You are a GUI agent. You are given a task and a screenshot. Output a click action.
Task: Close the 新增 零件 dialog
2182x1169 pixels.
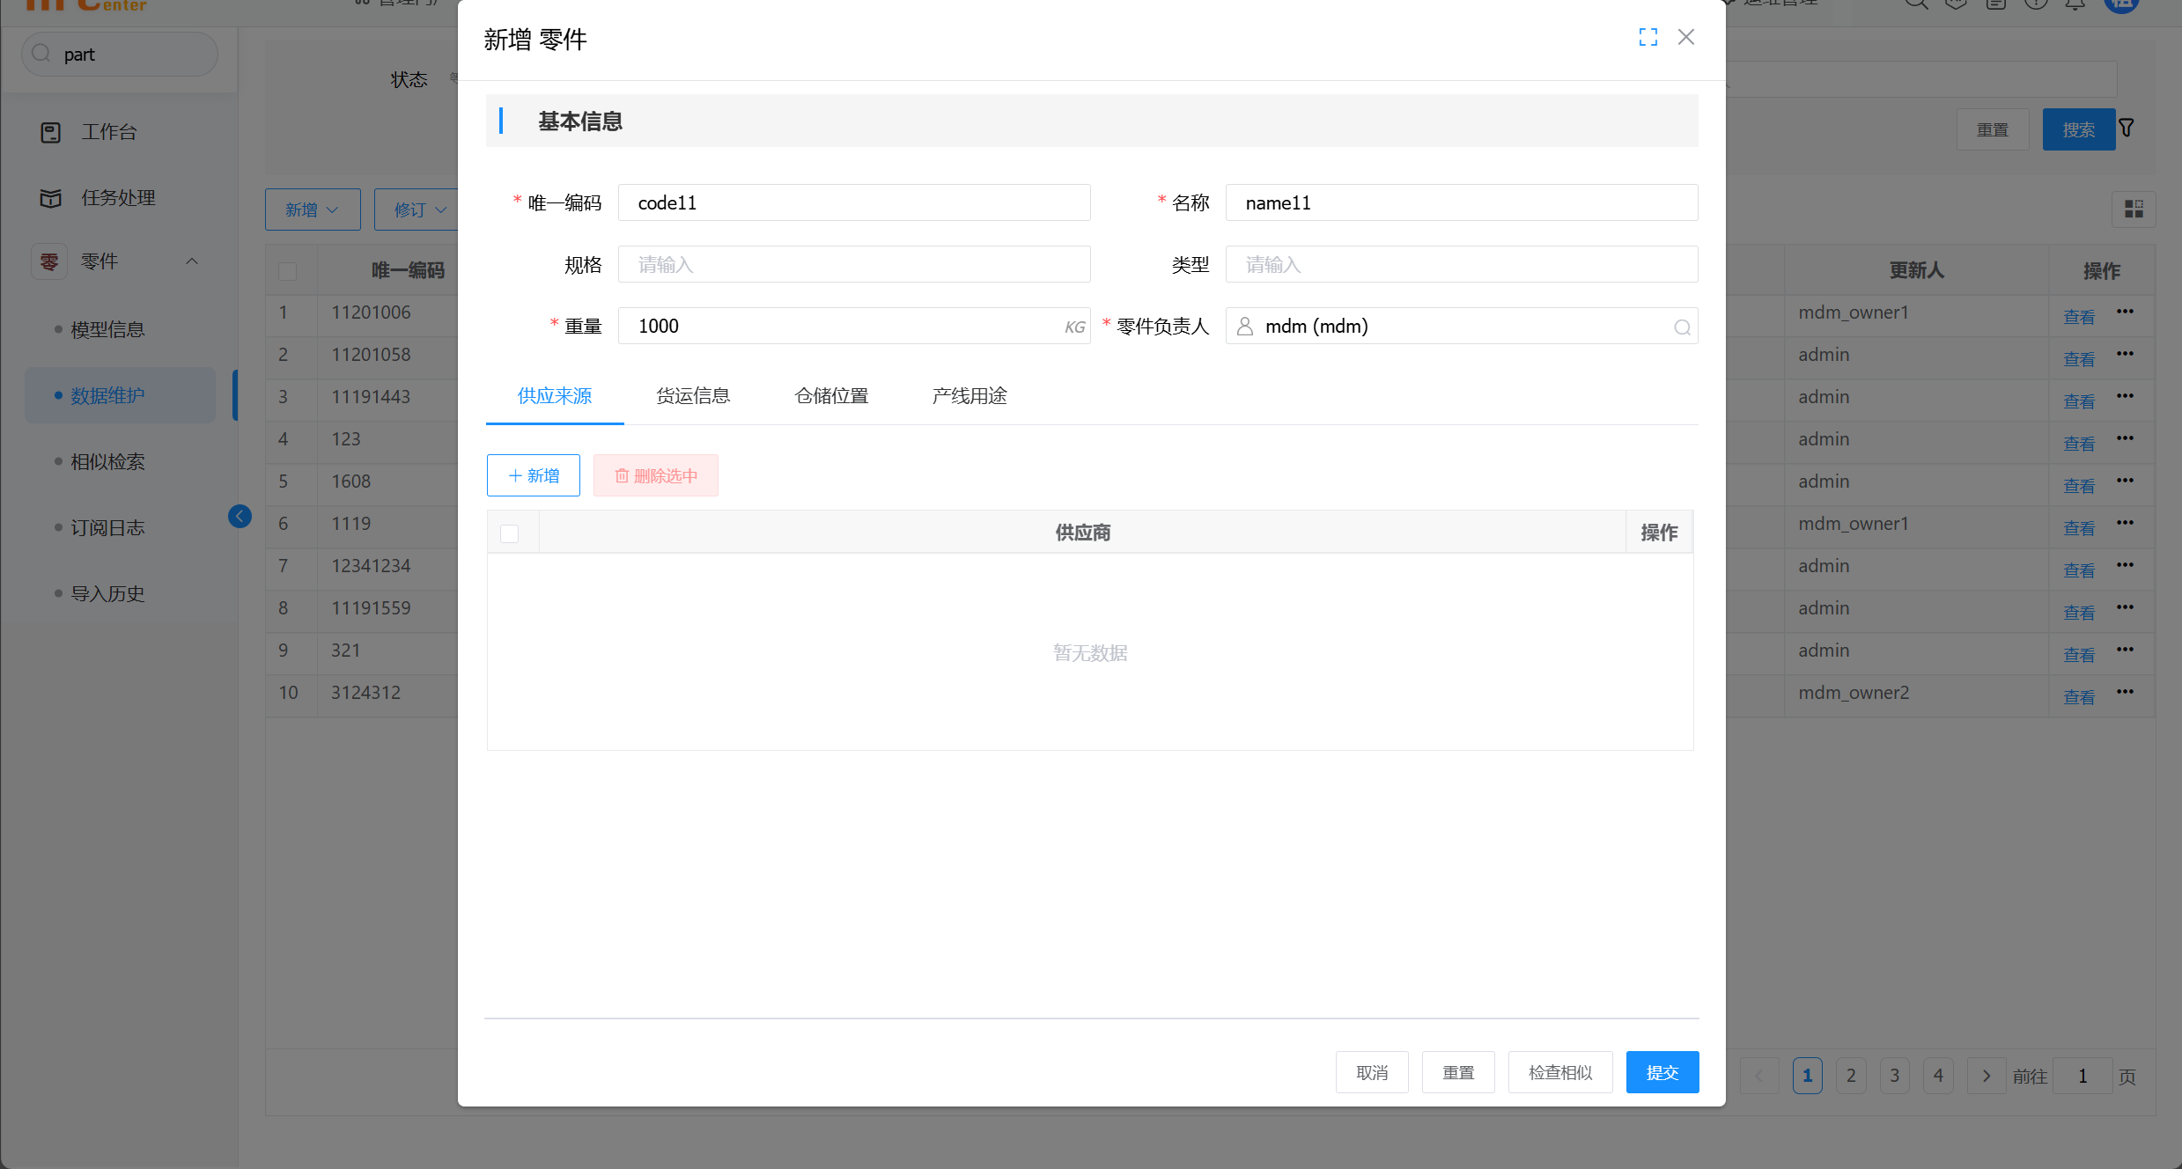1685,37
